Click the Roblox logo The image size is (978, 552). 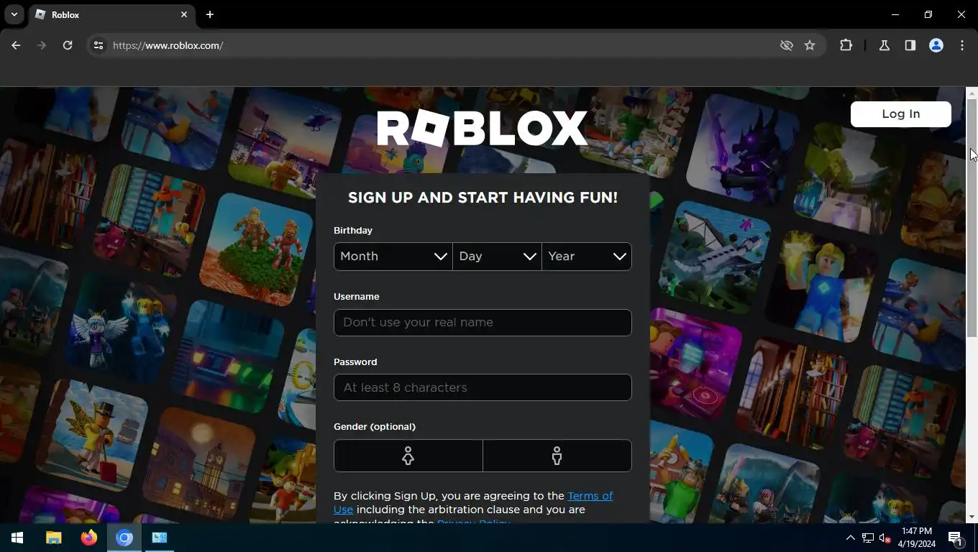(x=483, y=129)
